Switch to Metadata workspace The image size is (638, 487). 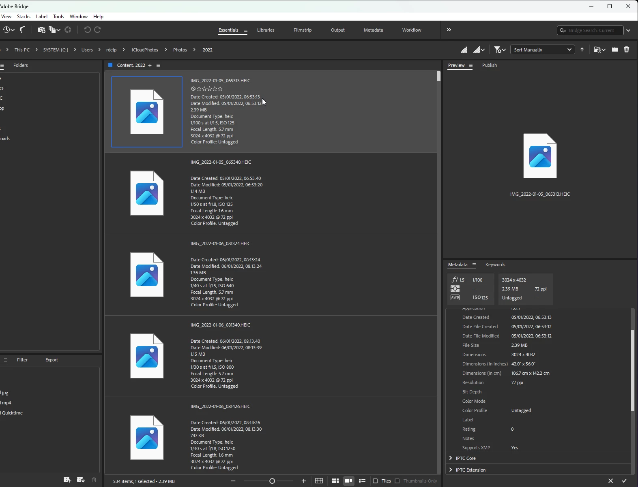pyautogui.click(x=373, y=30)
